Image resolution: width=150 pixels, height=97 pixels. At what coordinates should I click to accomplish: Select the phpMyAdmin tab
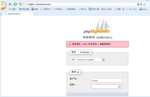point(18,14)
